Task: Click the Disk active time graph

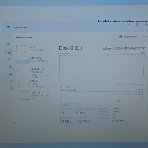Action: (102, 70)
